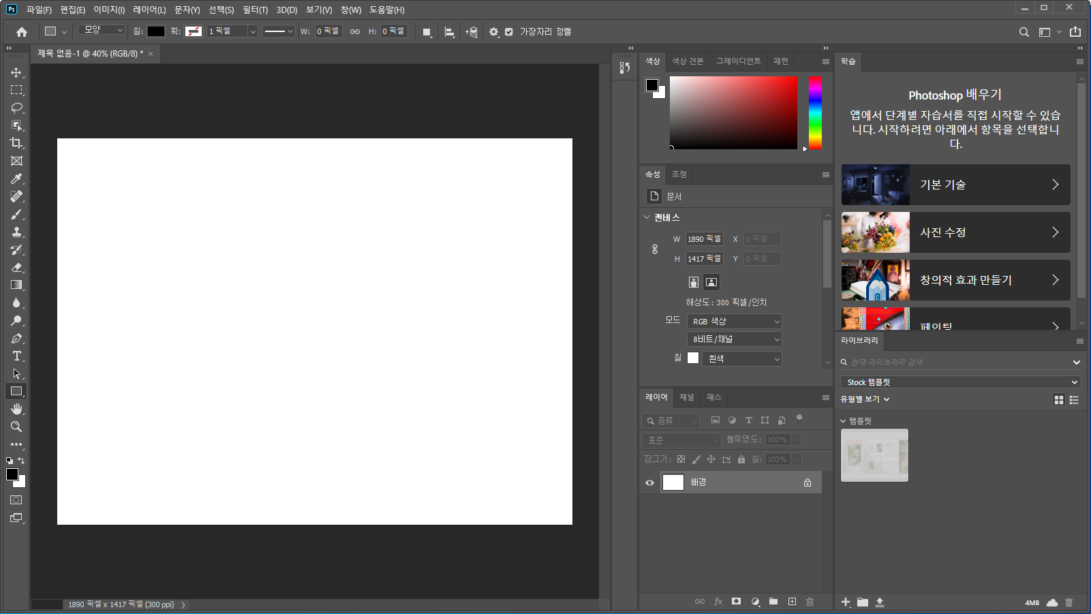Viewport: 1091px width, 614px height.
Task: Open the 8비트/채널 dropdown
Action: [734, 339]
